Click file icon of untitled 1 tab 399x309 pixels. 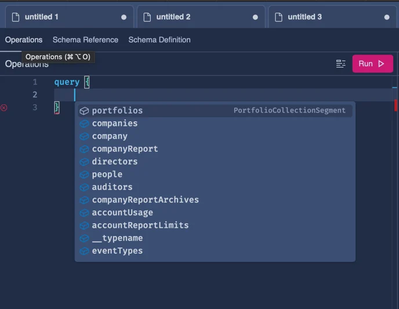16,17
